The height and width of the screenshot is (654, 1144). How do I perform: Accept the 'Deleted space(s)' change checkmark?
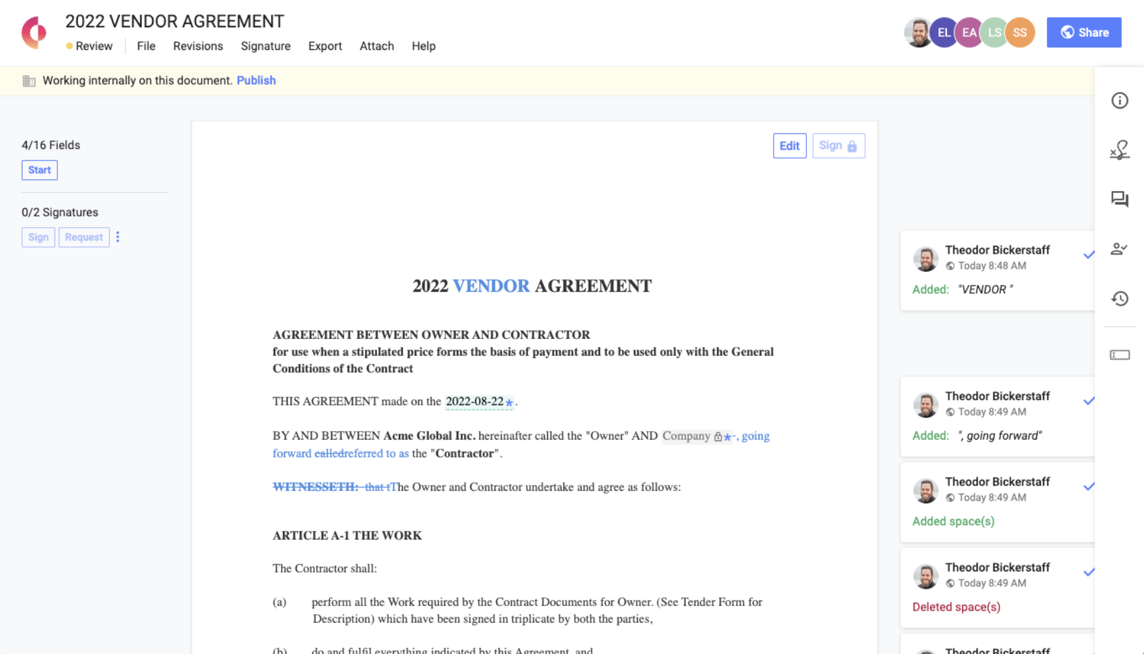[x=1088, y=572]
